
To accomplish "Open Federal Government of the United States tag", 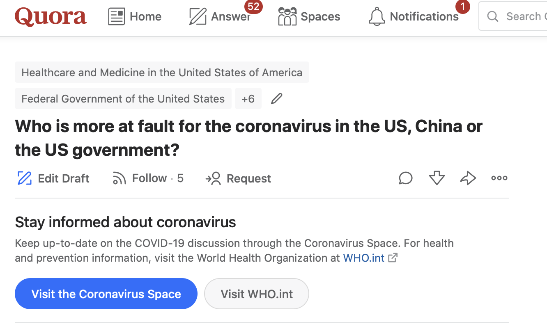I will click(x=123, y=99).
